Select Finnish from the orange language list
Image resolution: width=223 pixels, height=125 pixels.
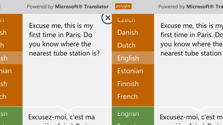point(128,84)
